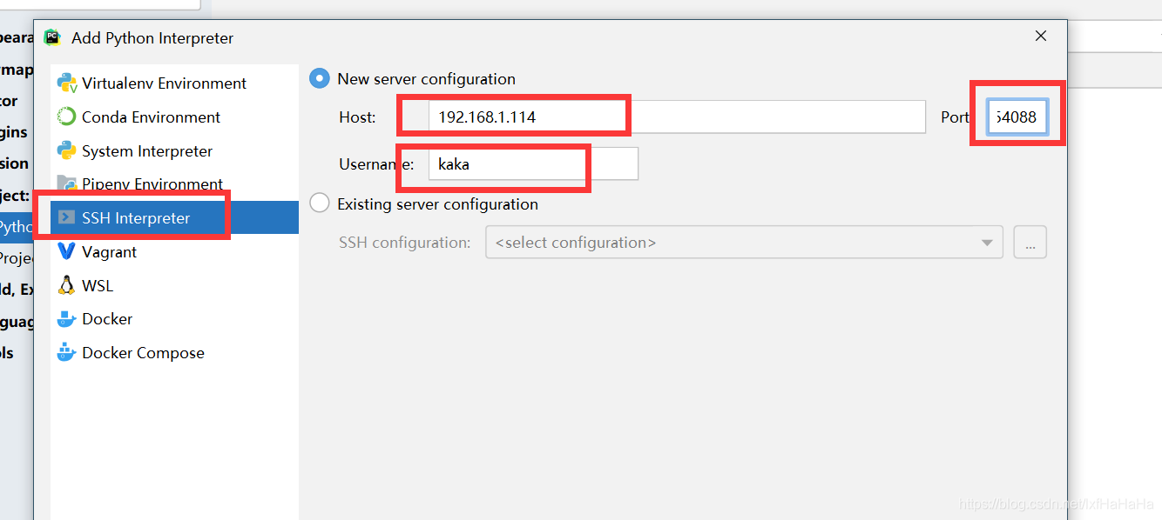
Task: Click the Add Python Interpreter title text
Action: [x=152, y=38]
